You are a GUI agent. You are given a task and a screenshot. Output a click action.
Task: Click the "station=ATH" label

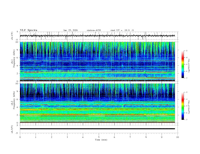[94, 30]
